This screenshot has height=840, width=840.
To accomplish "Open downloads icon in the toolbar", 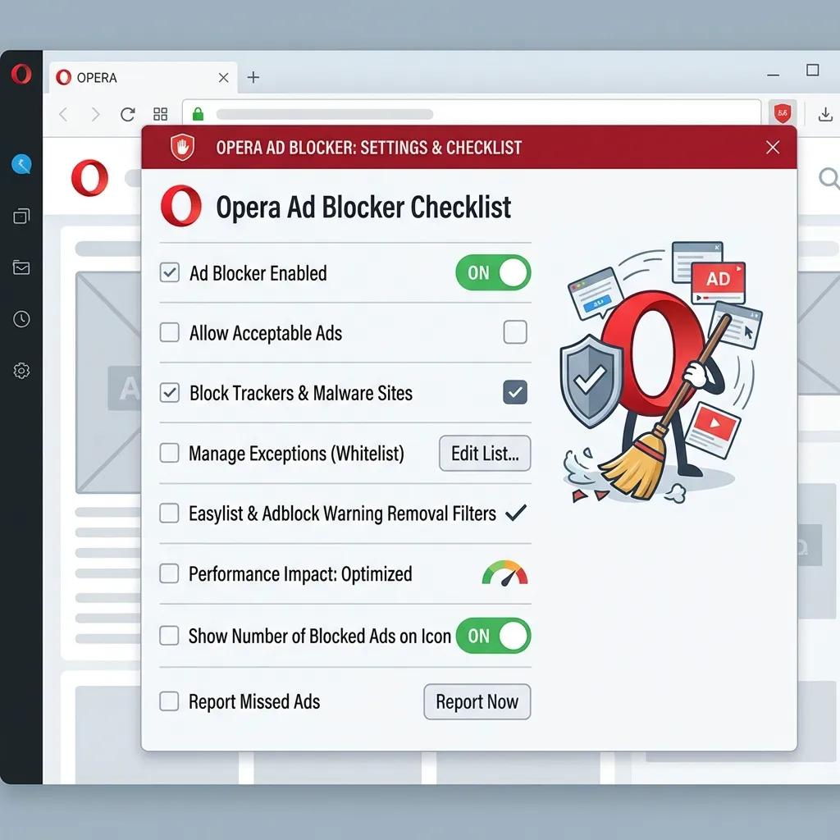I will click(x=825, y=114).
